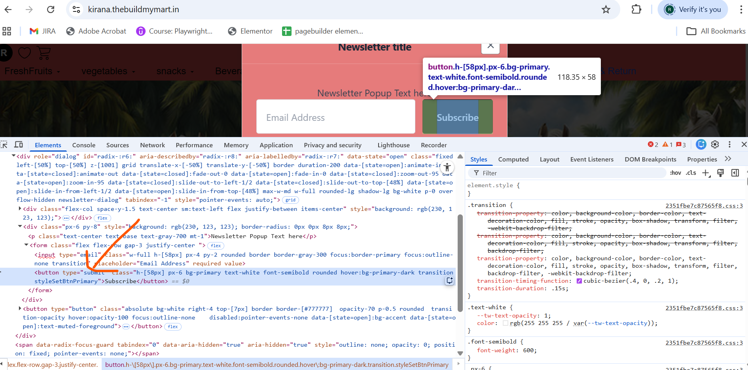748x370 pixels.
Task: Toggle the :hov element state panel
Action: coord(676,173)
